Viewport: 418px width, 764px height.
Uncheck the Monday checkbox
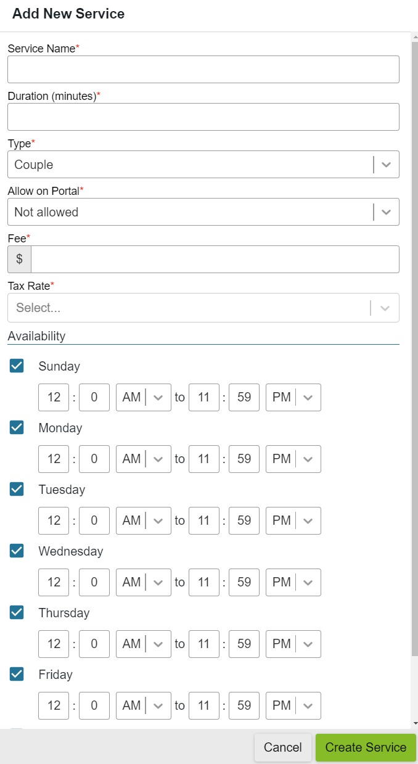17,427
